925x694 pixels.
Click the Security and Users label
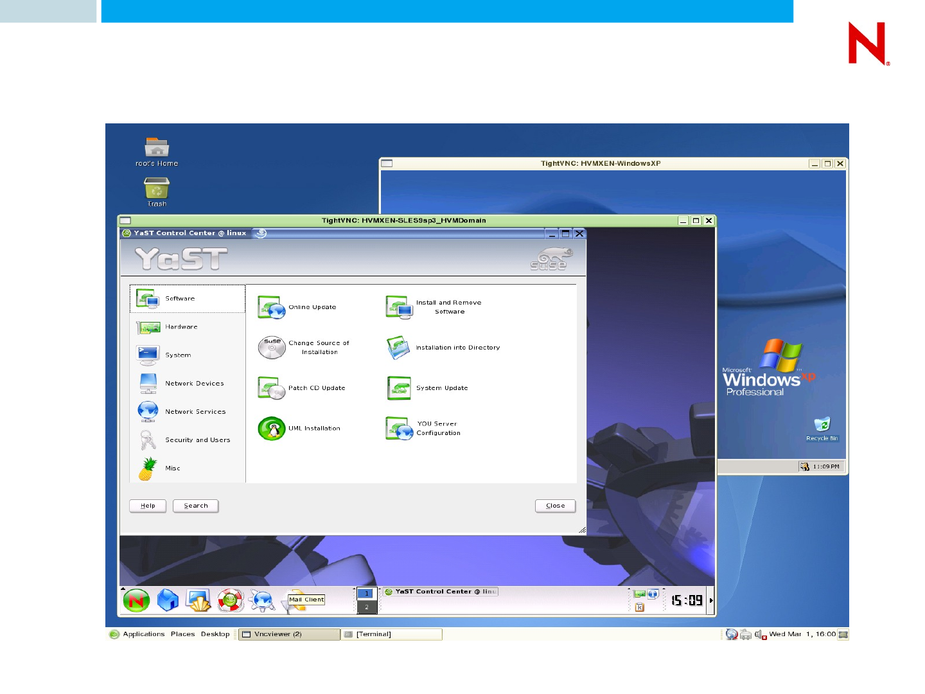pyautogui.click(x=198, y=440)
